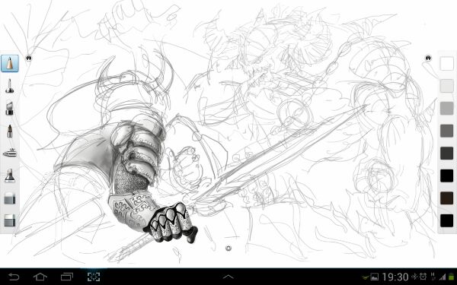Select the soft eraser tool

tap(10, 198)
